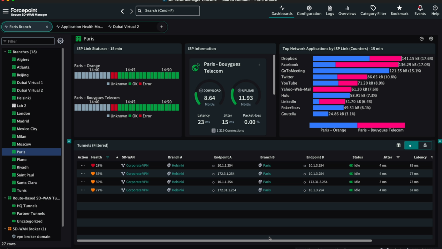Toggle the Tunnels live update button

[x=411, y=145]
